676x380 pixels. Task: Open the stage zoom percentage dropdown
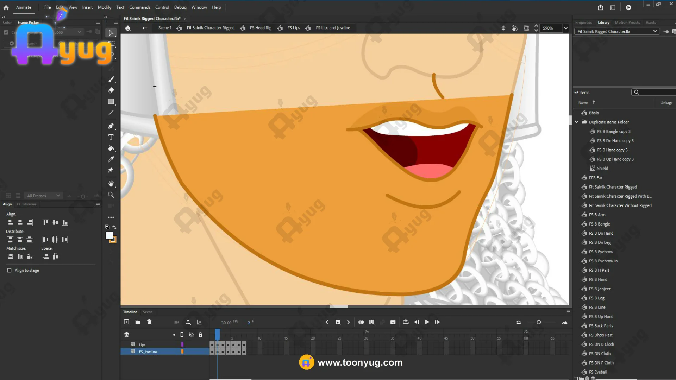click(565, 28)
